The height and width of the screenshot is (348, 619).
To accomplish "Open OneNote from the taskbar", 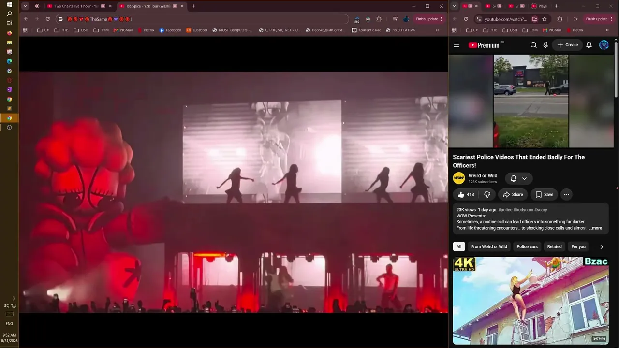I will pos(9,89).
